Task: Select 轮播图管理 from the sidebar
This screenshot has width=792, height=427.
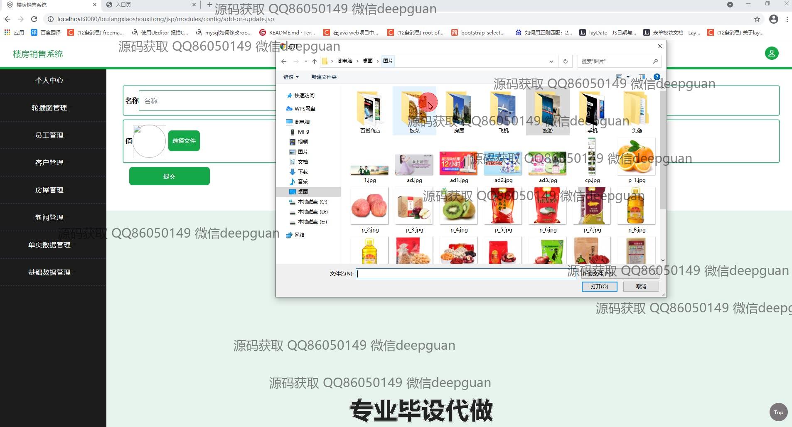Action: [49, 108]
